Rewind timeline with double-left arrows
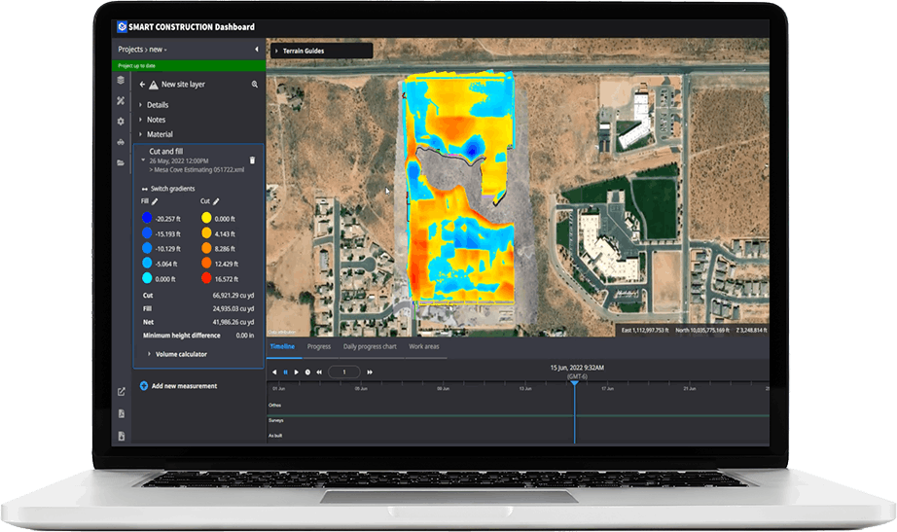This screenshot has height=532, width=897. 319,372
